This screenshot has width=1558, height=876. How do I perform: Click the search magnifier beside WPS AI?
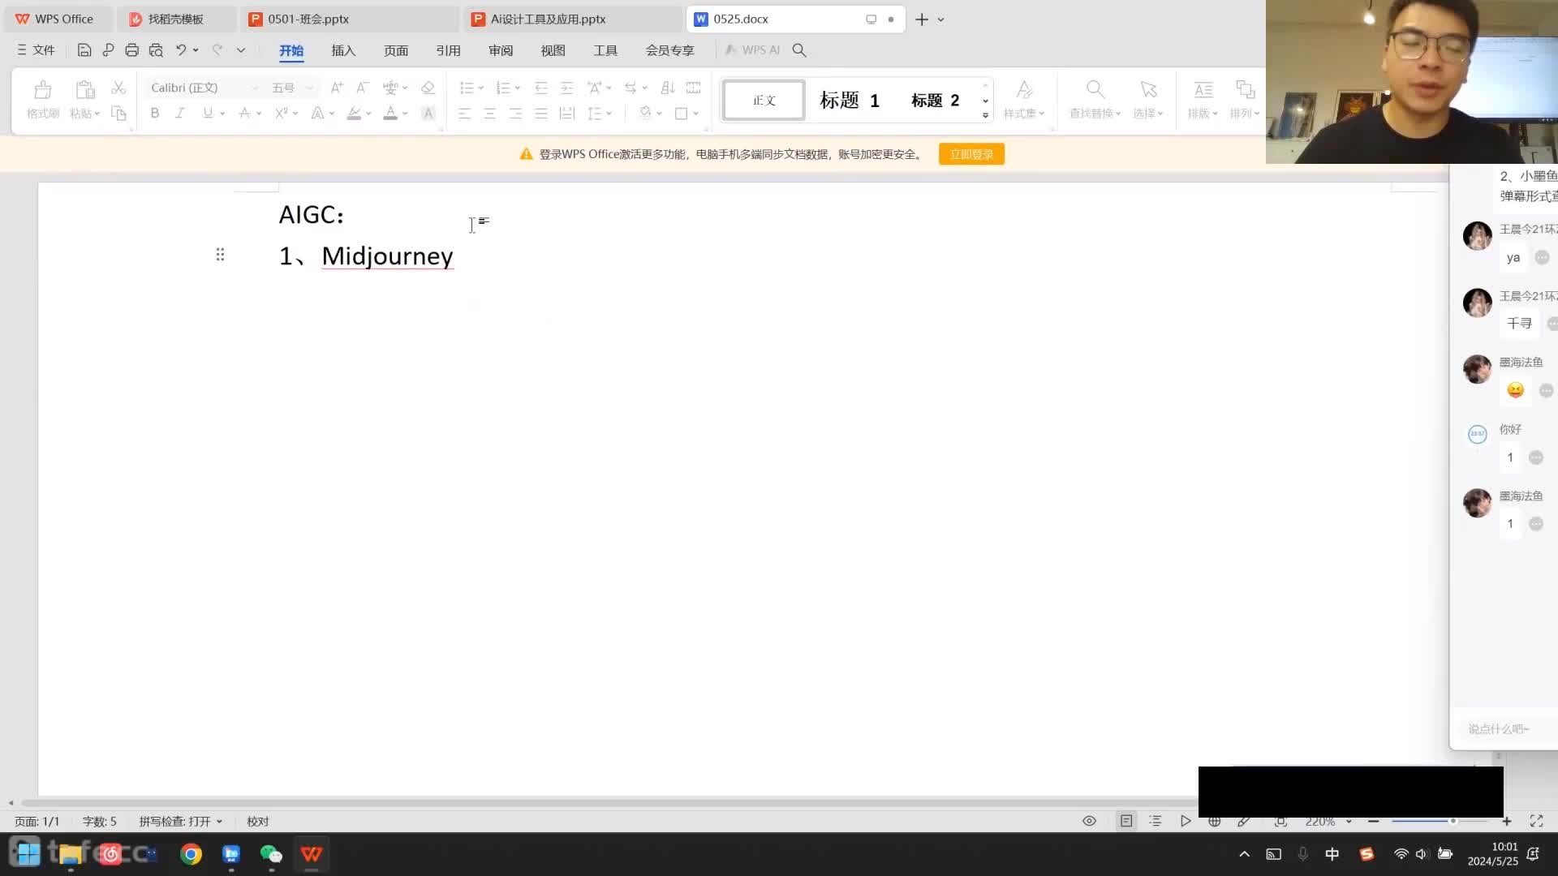point(799,50)
